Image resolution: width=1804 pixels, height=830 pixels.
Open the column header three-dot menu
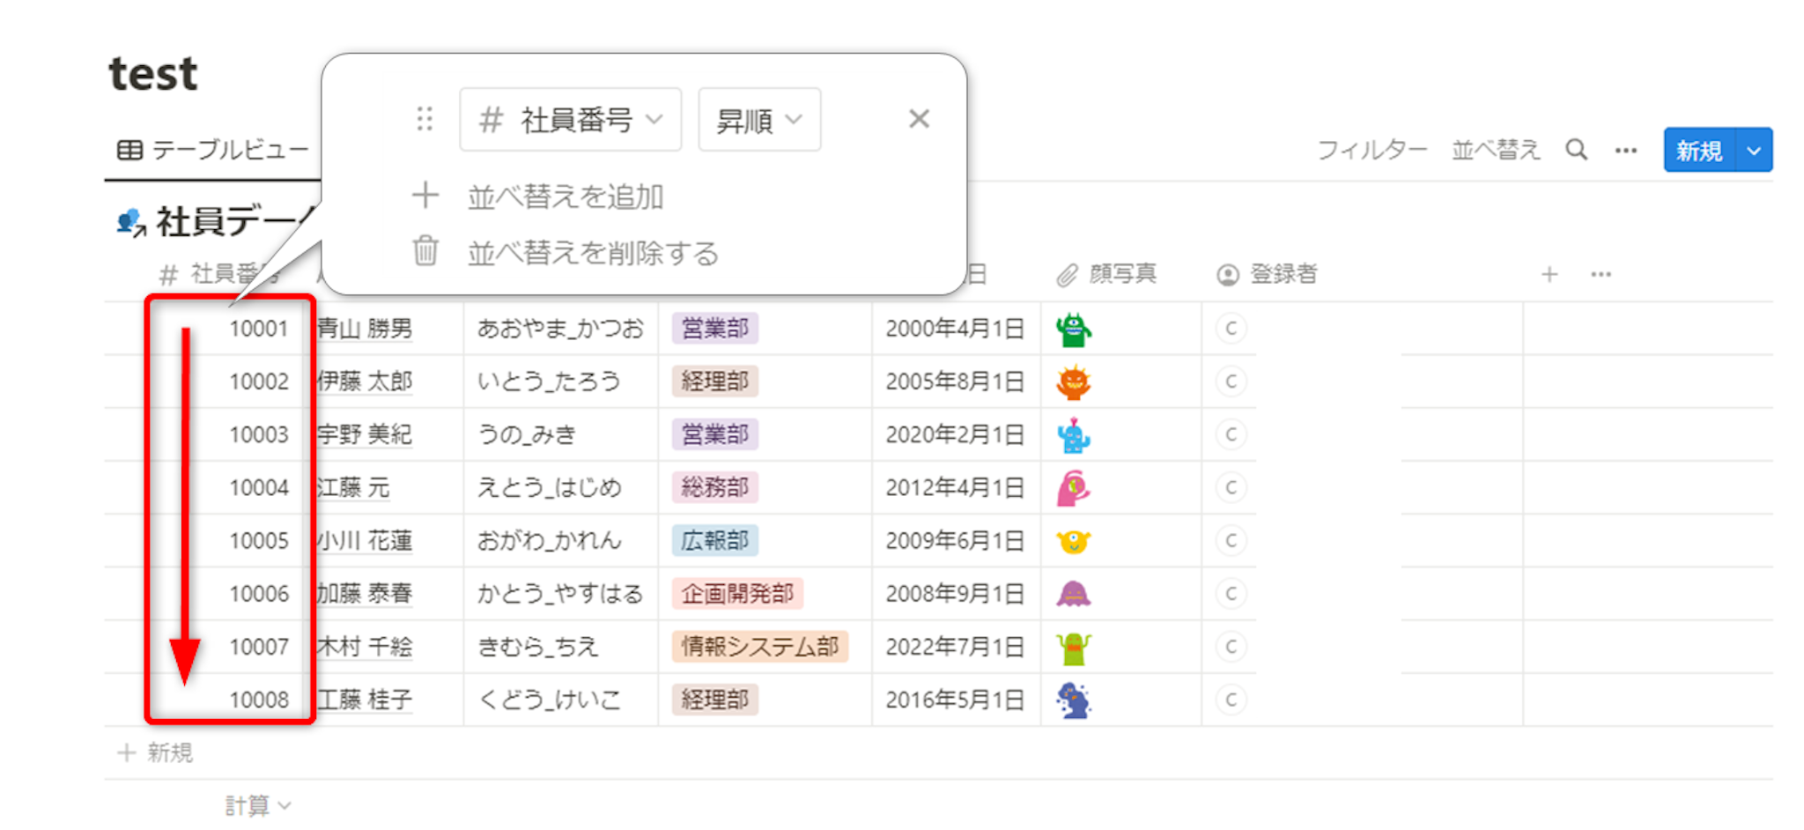(1601, 275)
